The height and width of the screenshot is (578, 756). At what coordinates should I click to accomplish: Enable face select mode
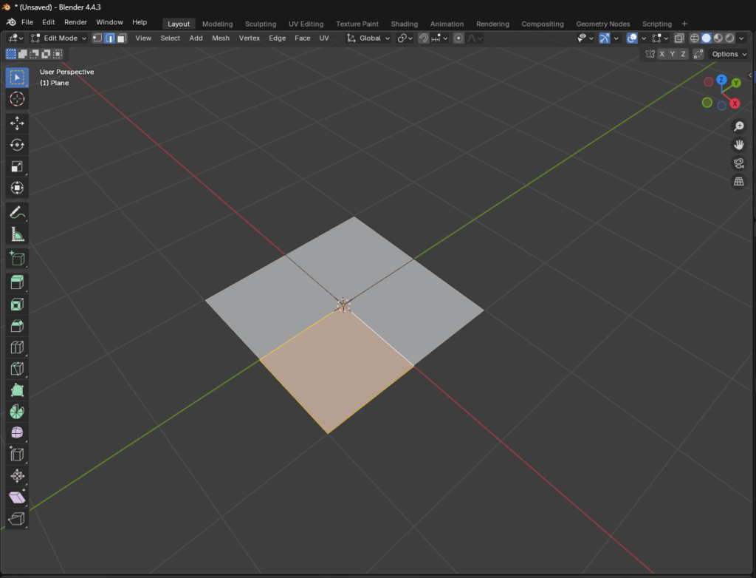[122, 38]
